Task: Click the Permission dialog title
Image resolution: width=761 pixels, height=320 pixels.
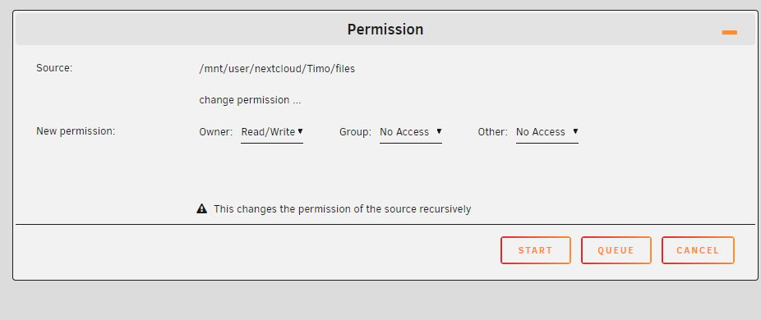Action: pyautogui.click(x=385, y=30)
